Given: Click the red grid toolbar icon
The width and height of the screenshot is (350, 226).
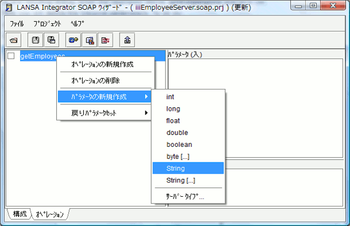Looking at the screenshot, I should point(106,40).
